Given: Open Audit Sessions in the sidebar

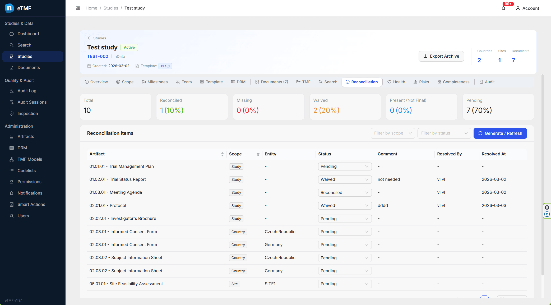Looking at the screenshot, I should tap(33, 102).
